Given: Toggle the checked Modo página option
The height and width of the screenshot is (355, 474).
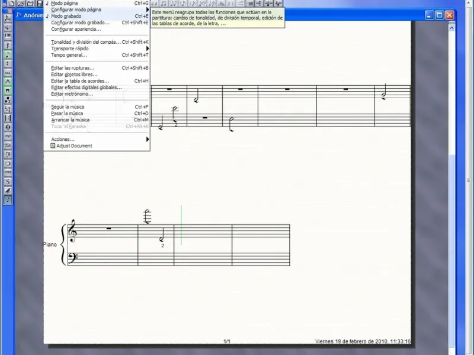Looking at the screenshot, I should coord(97,3).
